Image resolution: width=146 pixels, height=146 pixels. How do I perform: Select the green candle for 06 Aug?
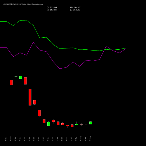tap(91, 123)
